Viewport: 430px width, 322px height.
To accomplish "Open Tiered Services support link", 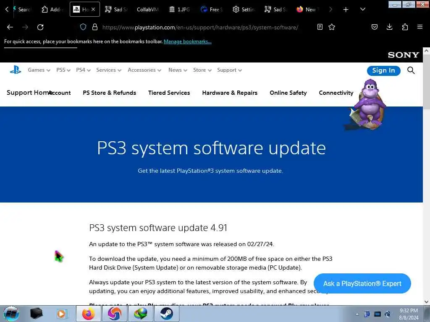I will (x=169, y=93).
